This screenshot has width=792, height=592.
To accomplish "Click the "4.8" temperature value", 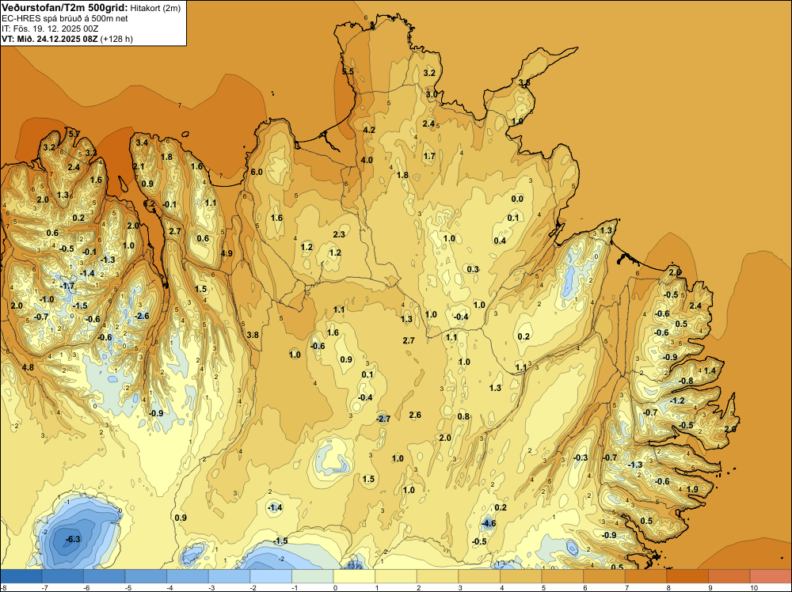I will click(28, 367).
